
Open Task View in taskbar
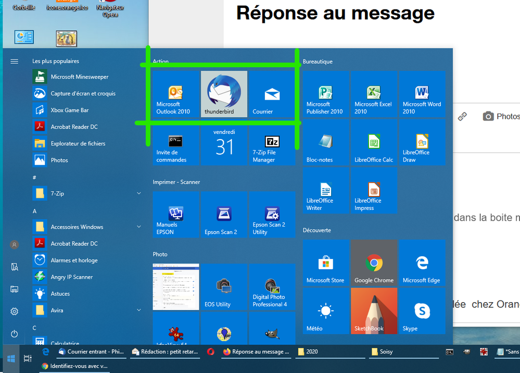28,358
